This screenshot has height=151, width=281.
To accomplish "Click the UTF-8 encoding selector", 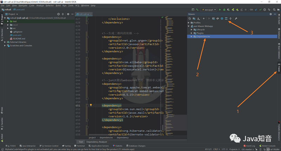I will [226, 149].
